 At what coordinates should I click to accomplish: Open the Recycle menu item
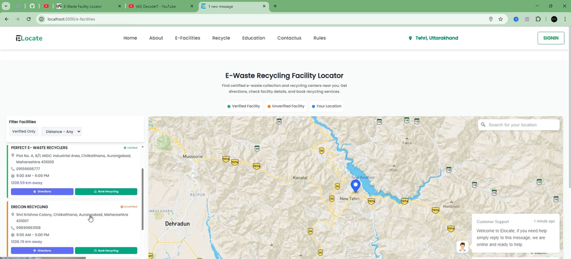click(x=221, y=38)
